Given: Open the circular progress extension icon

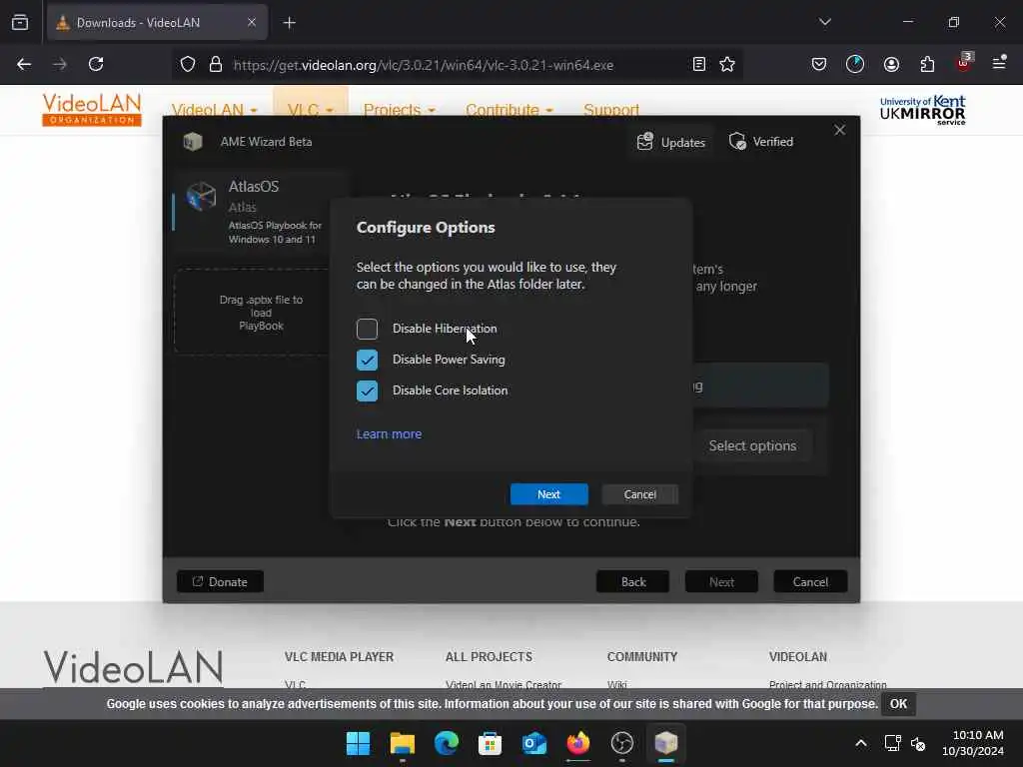Looking at the screenshot, I should click(x=855, y=65).
